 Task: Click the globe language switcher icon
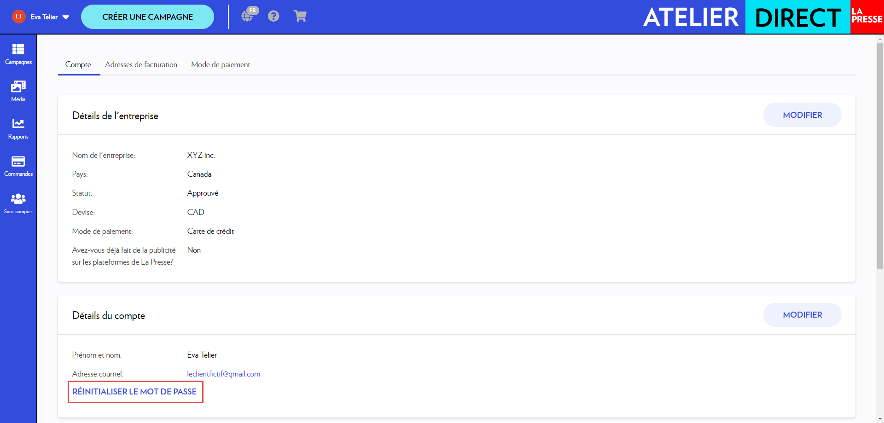(x=248, y=16)
